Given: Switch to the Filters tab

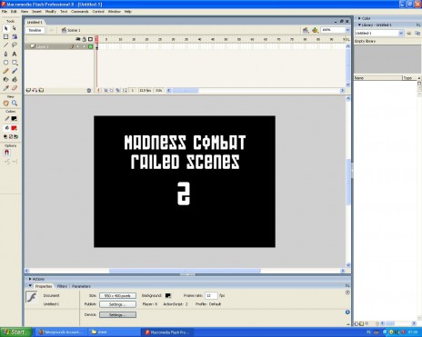Looking at the screenshot, I should pos(62,286).
